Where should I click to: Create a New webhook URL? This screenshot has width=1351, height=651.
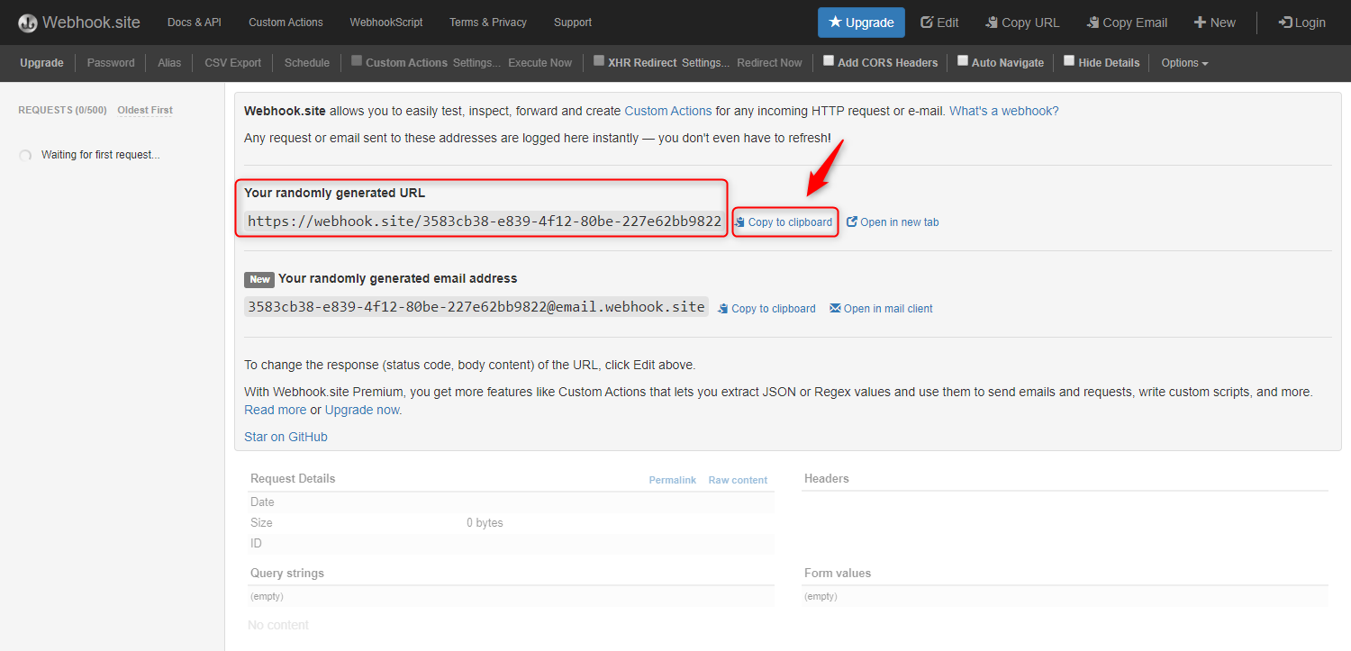tap(1215, 23)
